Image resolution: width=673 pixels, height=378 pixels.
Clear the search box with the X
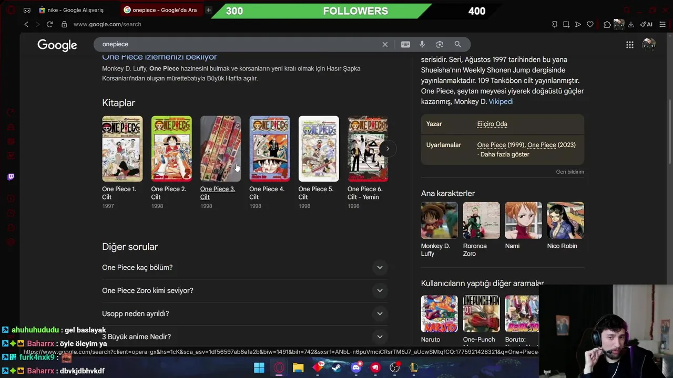click(385, 44)
